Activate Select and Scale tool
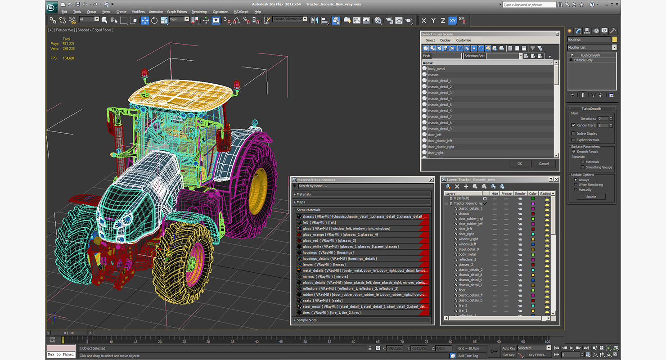This screenshot has height=360, width=666. tap(164, 20)
